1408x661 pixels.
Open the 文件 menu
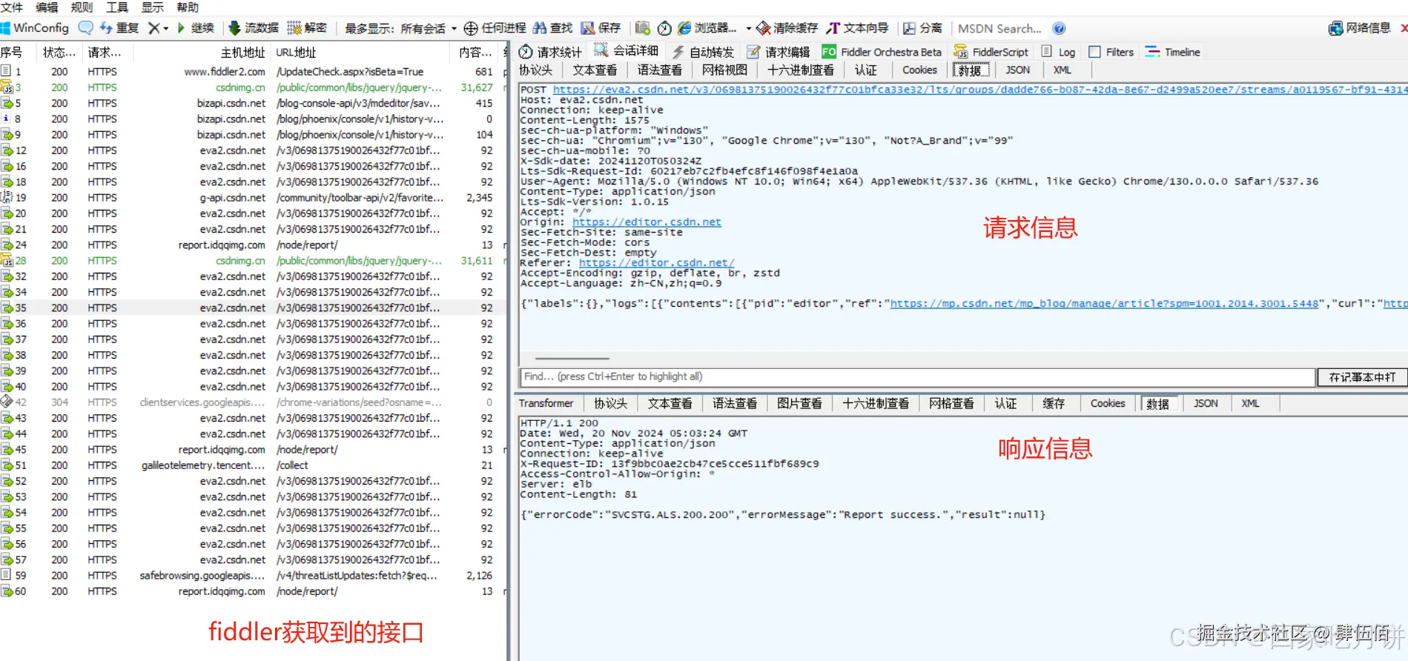(x=12, y=7)
